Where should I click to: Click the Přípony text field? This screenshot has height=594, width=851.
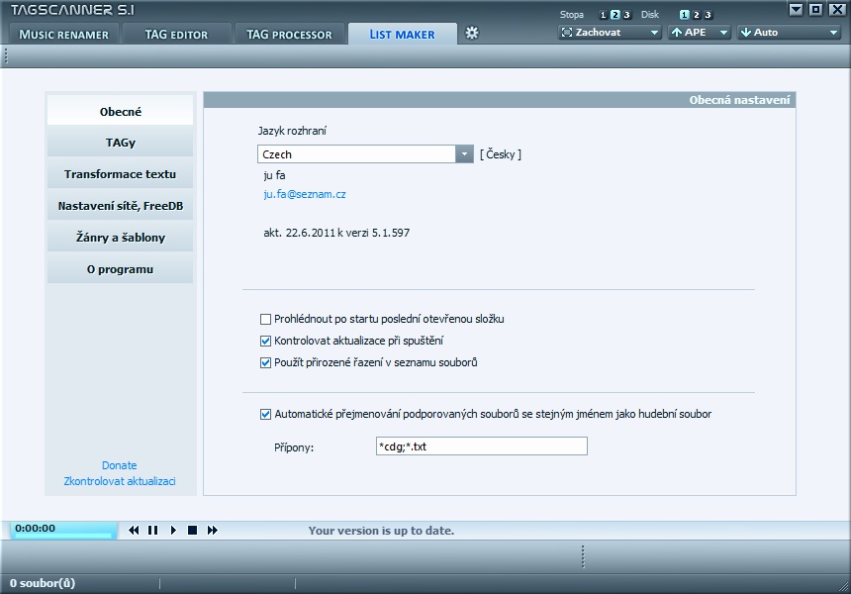coord(481,447)
